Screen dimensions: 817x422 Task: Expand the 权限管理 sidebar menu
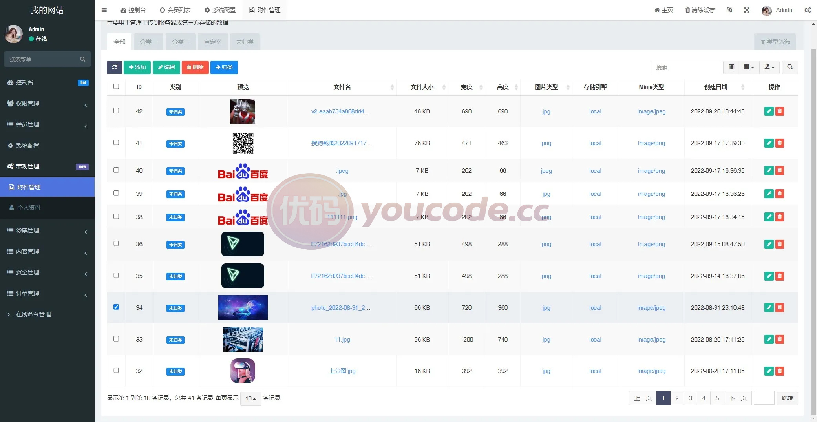[x=47, y=103]
